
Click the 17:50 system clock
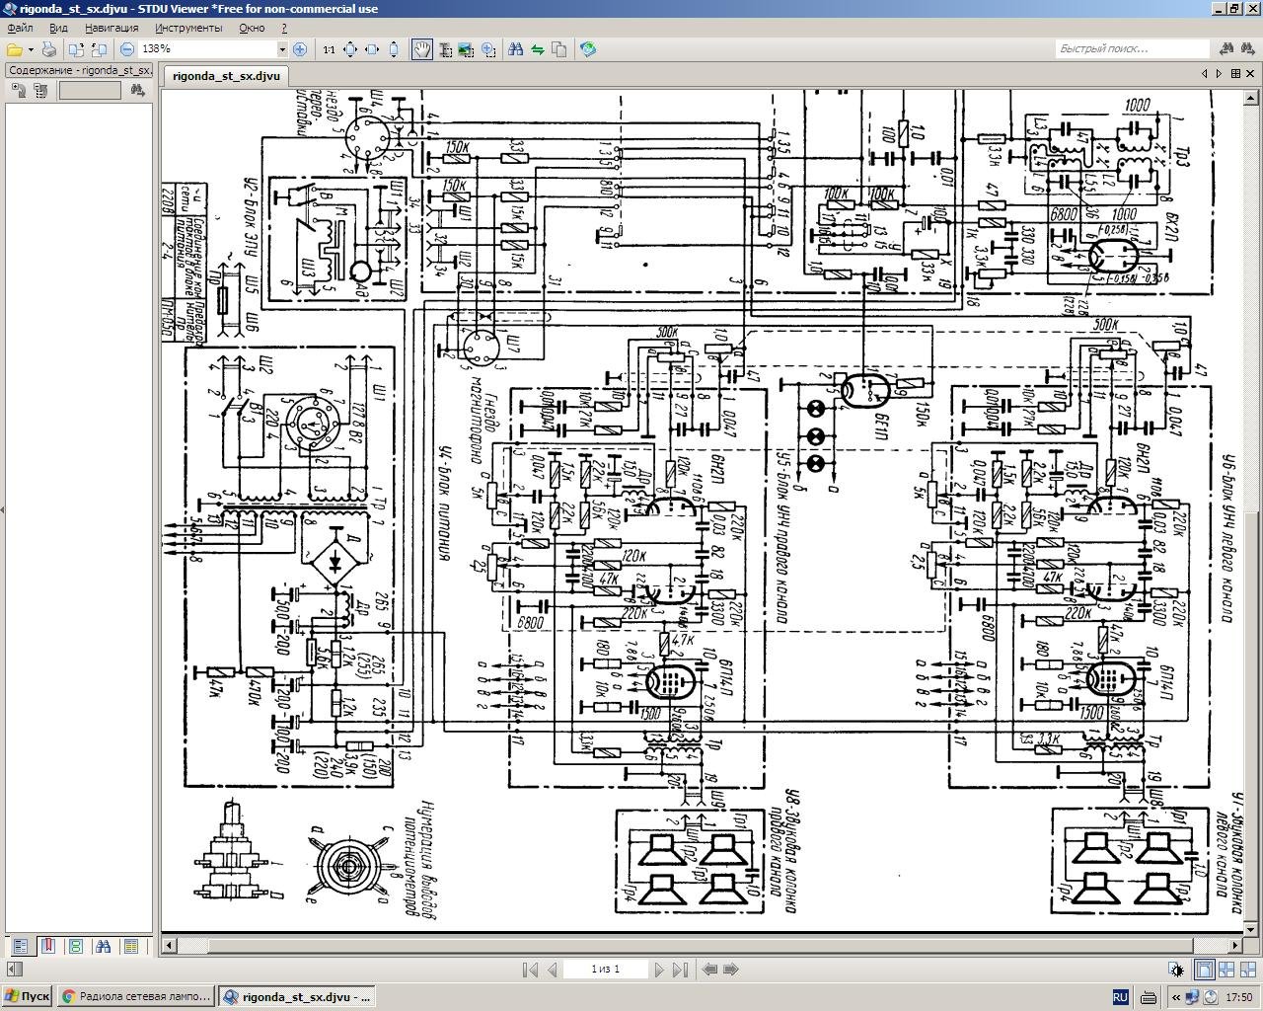click(x=1238, y=997)
